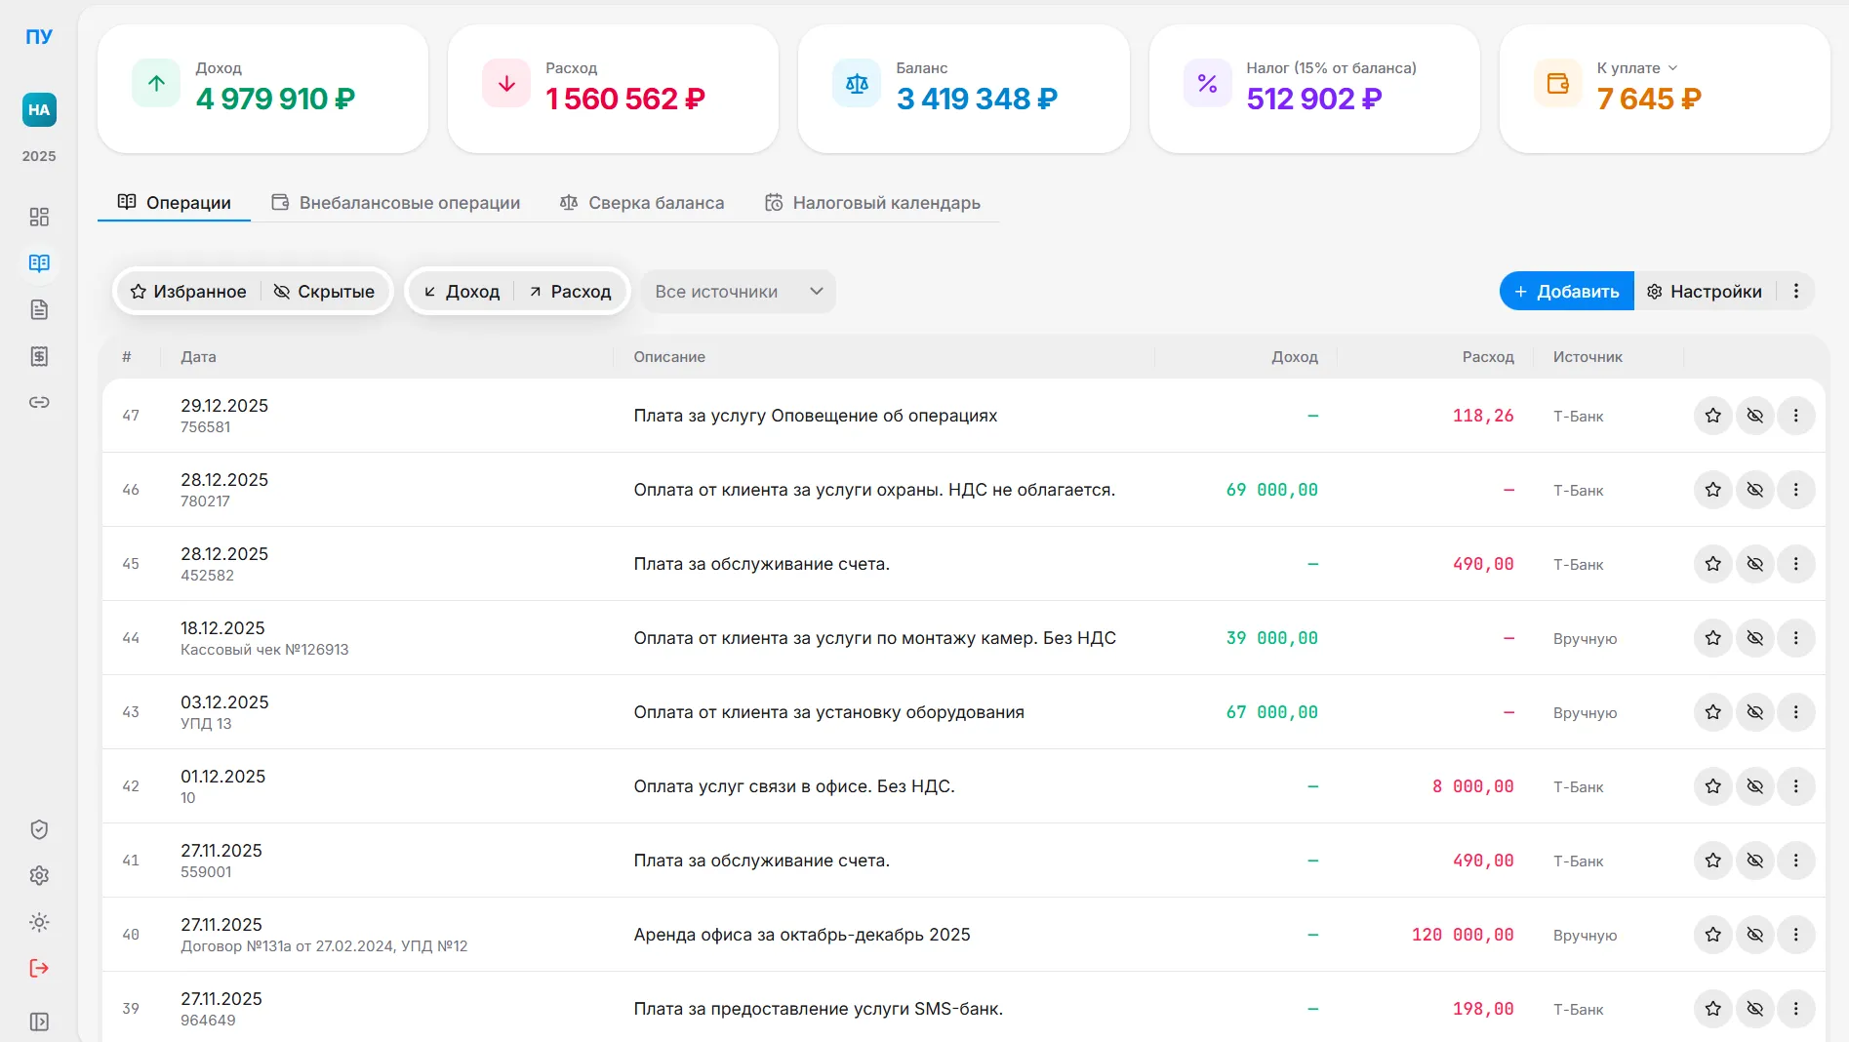Open the dashboard grid icon in sidebar

39,217
